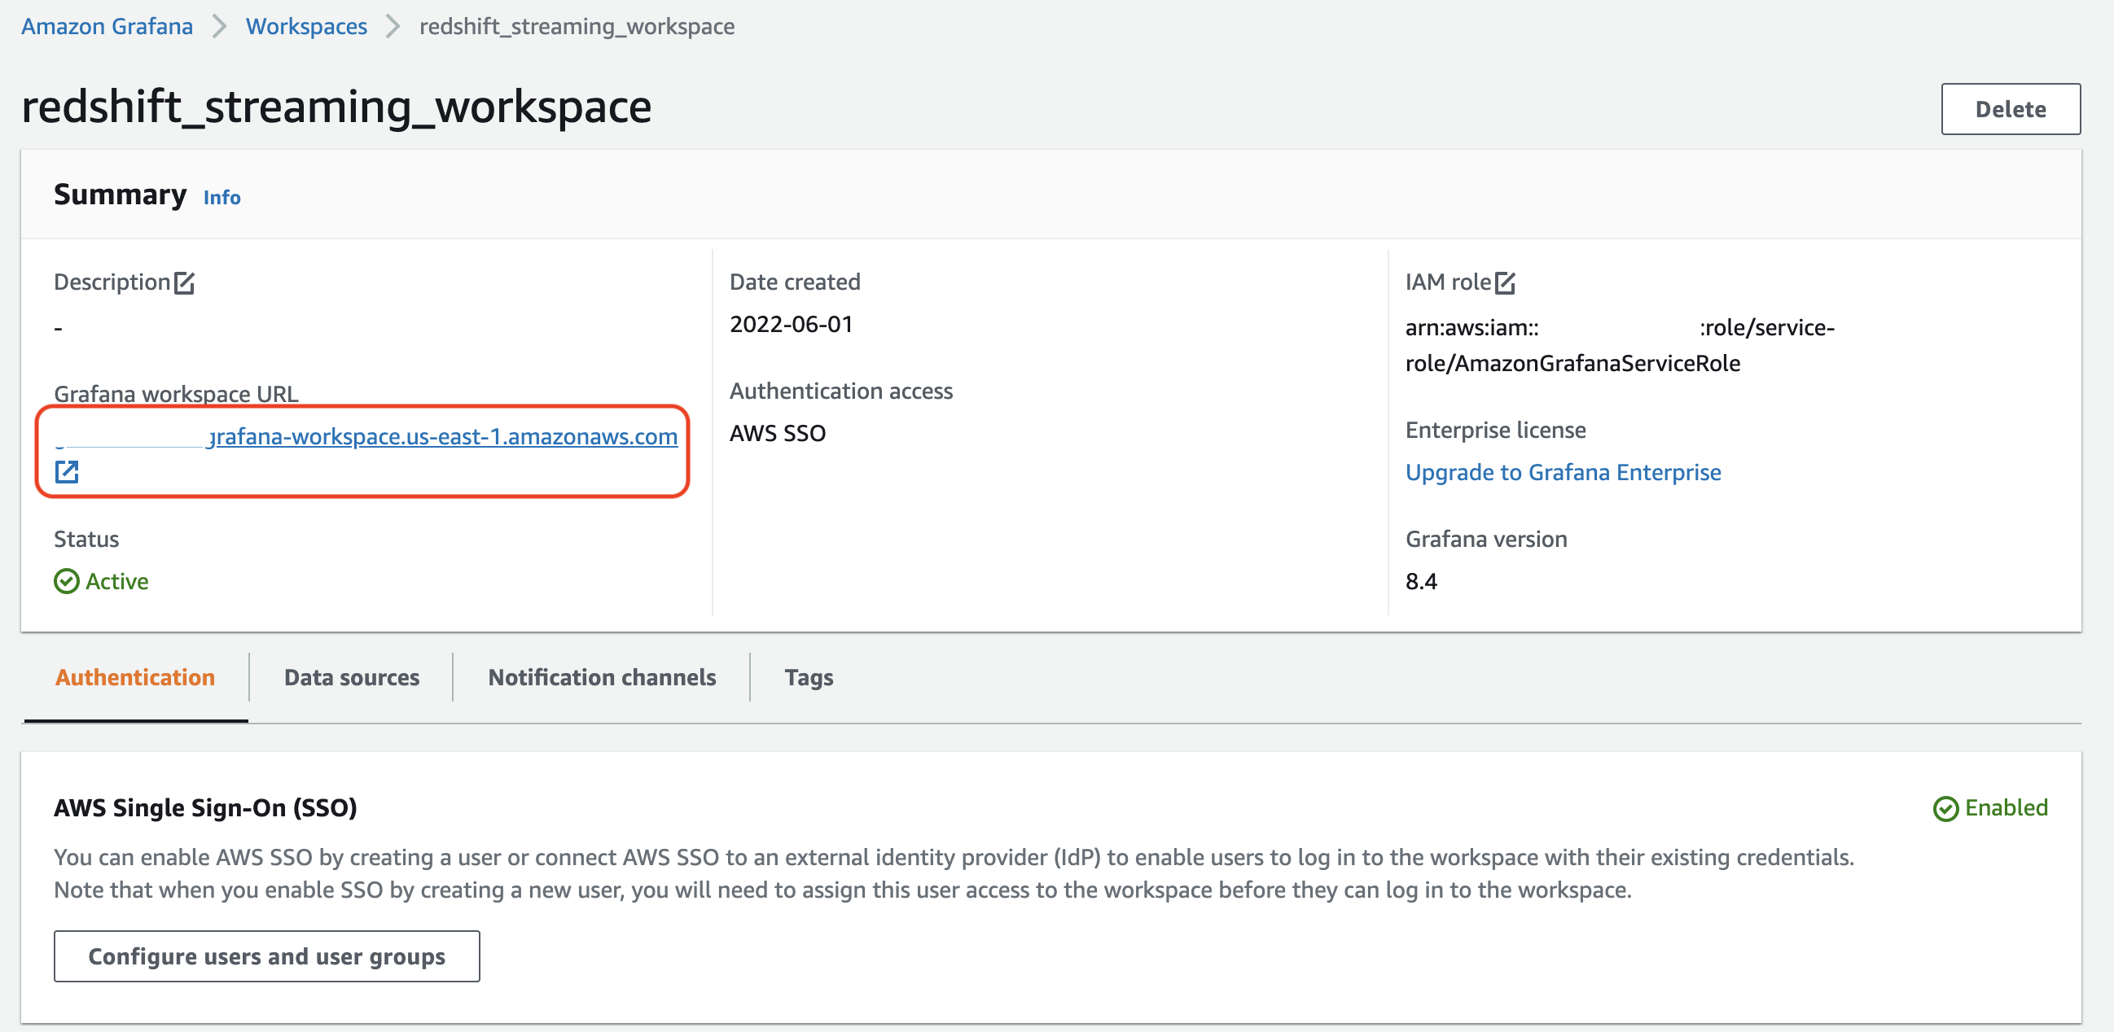
Task: Click the external link icon under workspace URL
Action: coord(67,472)
